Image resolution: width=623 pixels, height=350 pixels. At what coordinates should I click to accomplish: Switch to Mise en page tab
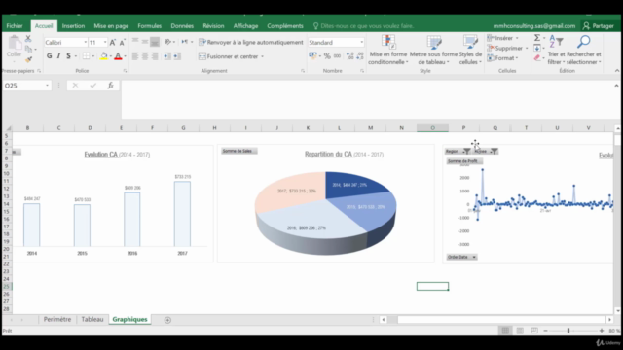click(x=111, y=26)
